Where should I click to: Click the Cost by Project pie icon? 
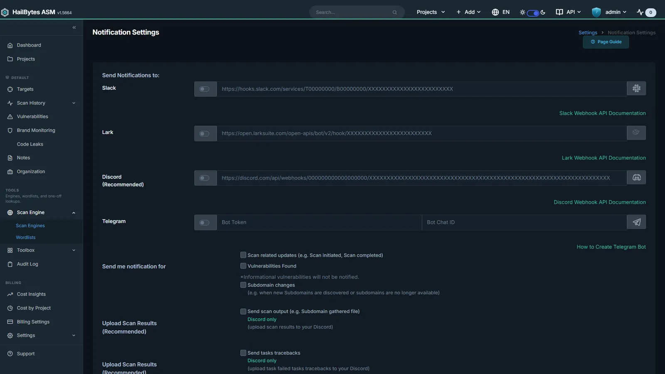click(10, 308)
